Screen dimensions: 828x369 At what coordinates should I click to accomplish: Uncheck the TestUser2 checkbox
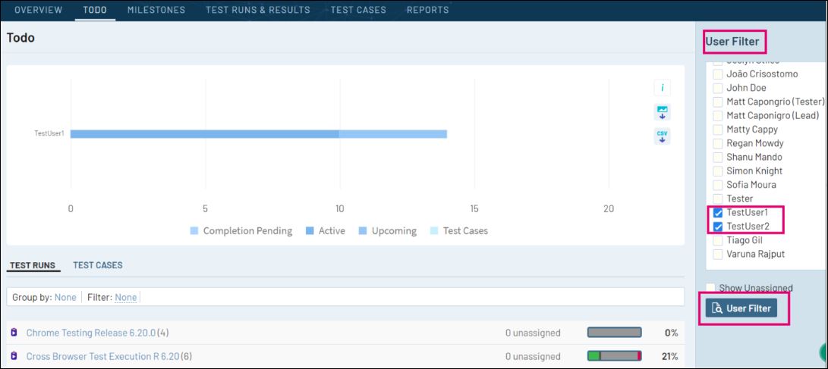coord(718,227)
